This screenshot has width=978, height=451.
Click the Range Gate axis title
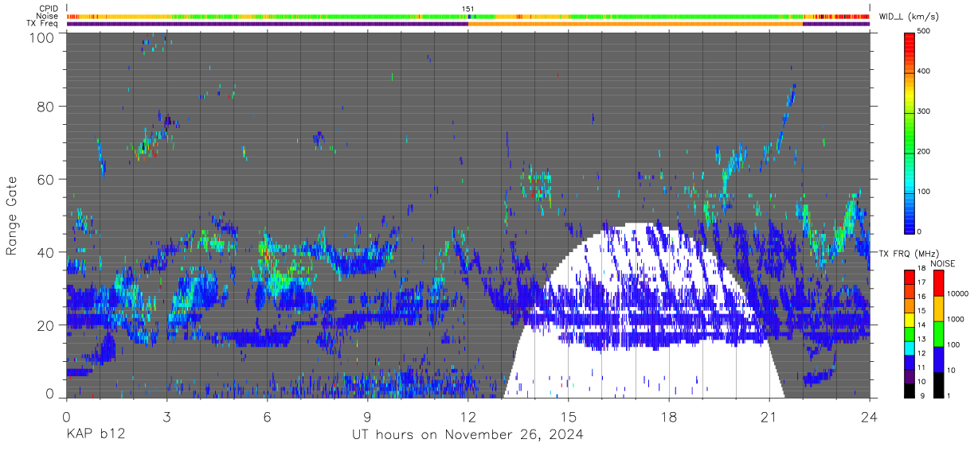12,216
